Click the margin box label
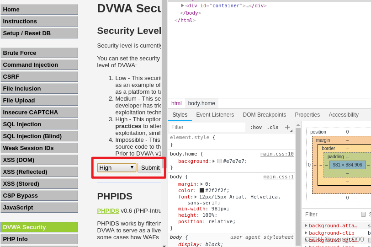 (323, 140)
